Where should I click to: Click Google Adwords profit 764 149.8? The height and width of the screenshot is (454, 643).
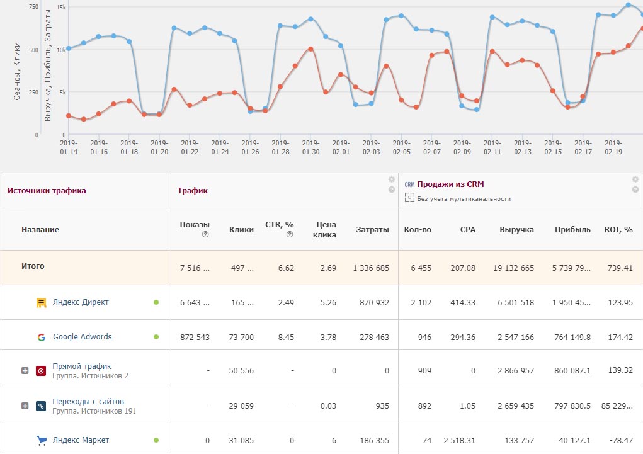tap(572, 337)
